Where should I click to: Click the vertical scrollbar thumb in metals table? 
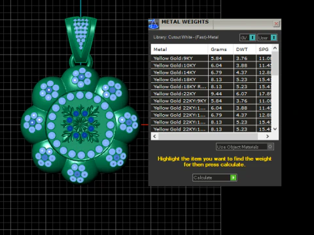click(275, 63)
